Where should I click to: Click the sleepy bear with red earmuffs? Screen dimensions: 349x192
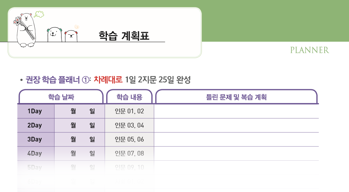click(x=71, y=36)
